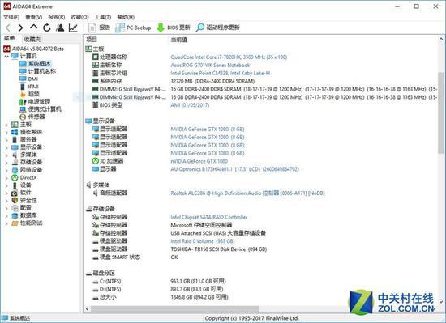Expand the 主板 tree node

(6, 125)
